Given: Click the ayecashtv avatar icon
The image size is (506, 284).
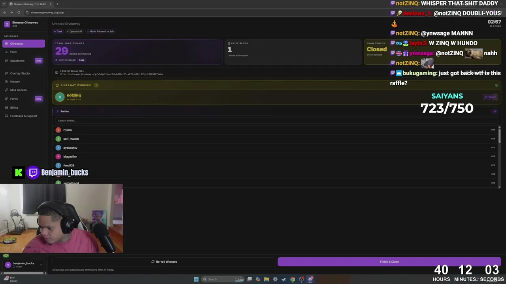Looking at the screenshot, I should point(58,148).
